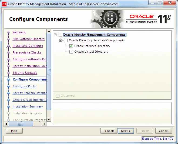This screenshot has width=178, height=144.
Task: Check the Oracle Identity Management Components checkbox
Action: click(60, 35)
